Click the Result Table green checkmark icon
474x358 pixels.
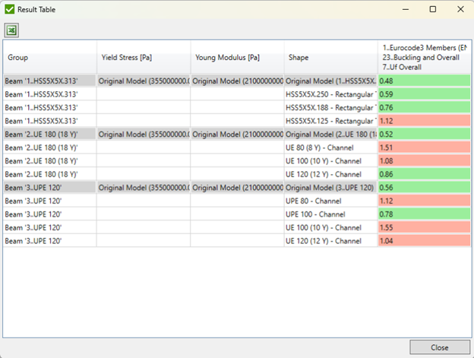point(9,9)
